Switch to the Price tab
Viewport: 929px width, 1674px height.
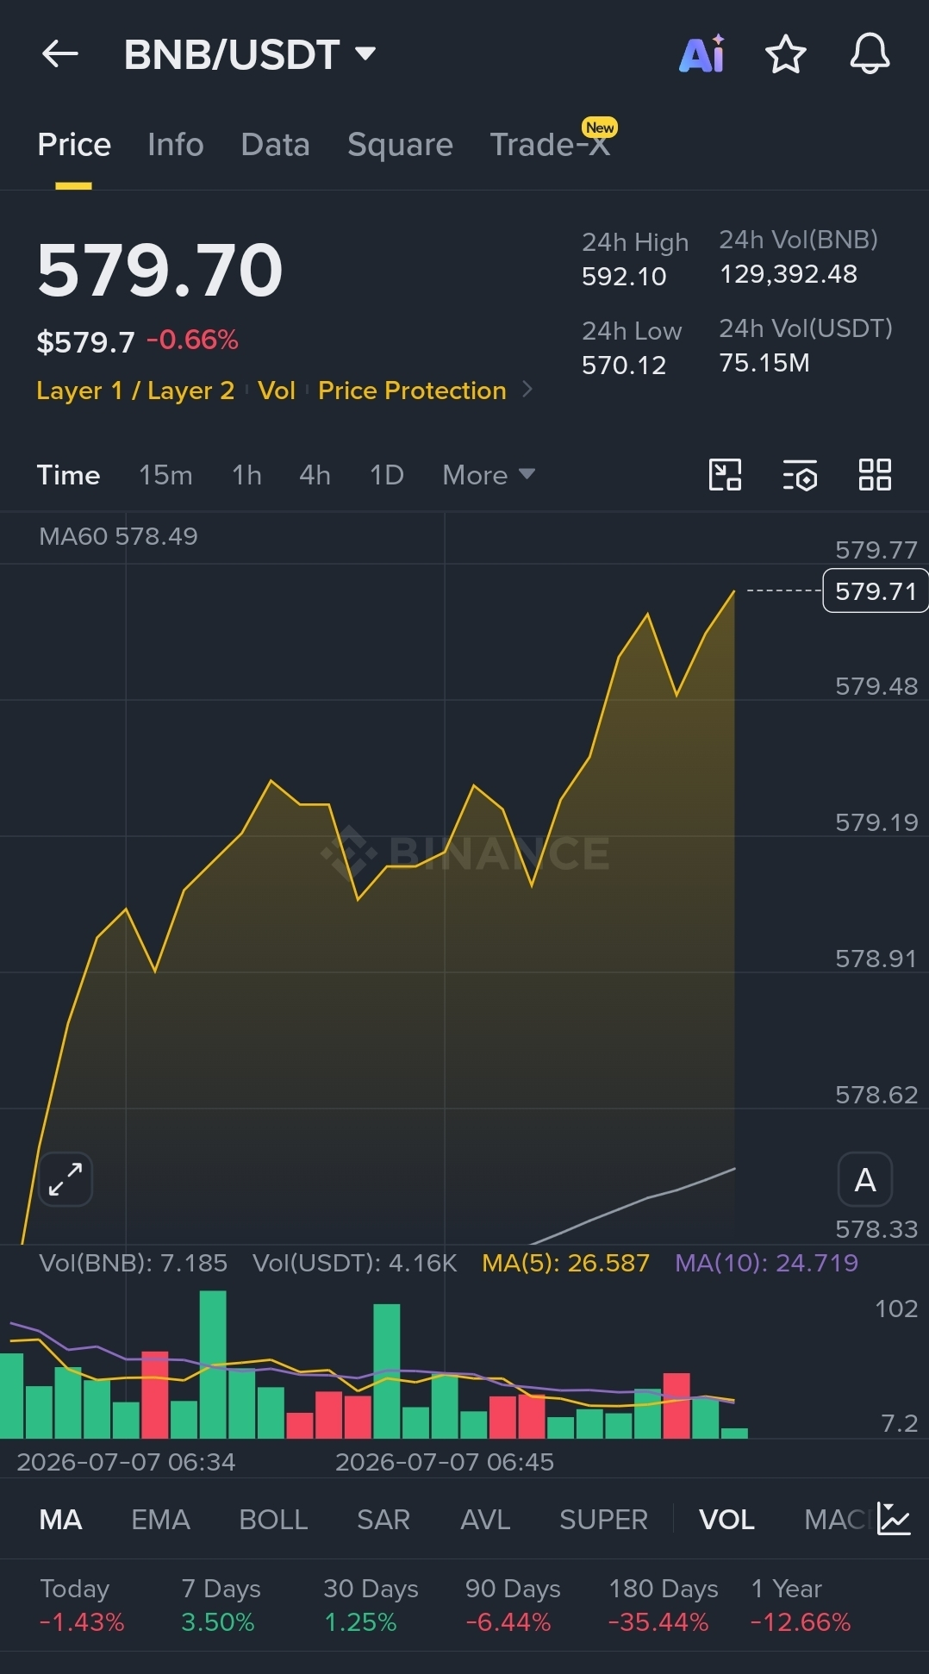(x=74, y=145)
